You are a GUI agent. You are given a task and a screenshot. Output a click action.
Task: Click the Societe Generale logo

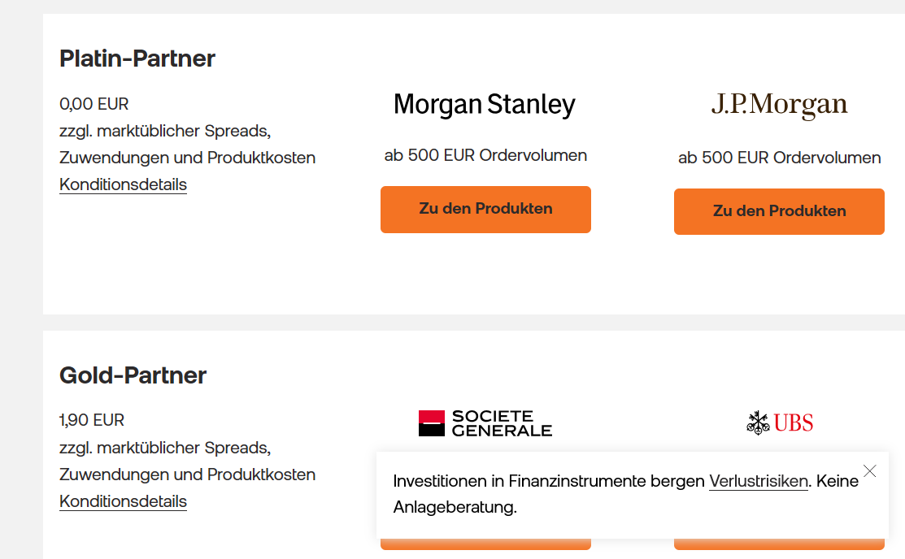pos(485,423)
